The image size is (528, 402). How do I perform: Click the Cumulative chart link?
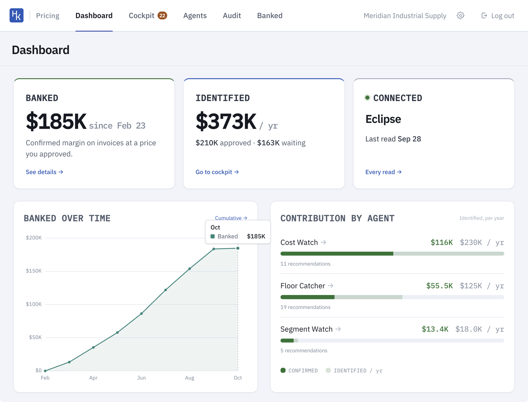pos(231,218)
